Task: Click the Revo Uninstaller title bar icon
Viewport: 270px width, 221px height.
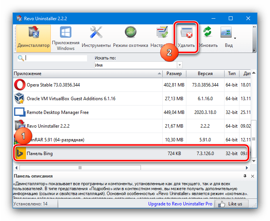Action: pos(19,18)
